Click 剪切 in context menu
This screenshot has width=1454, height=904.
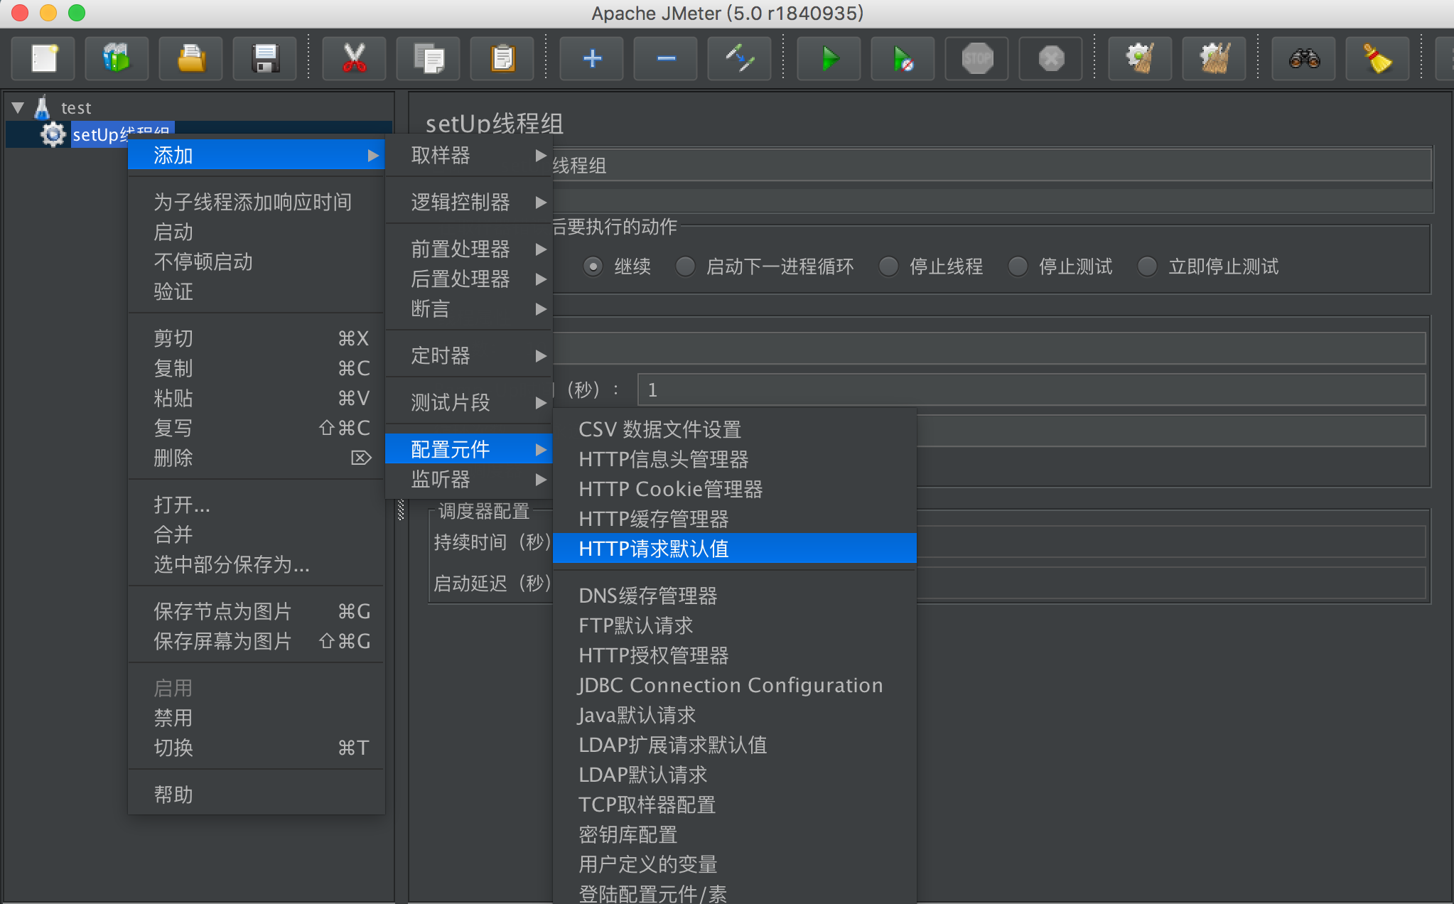click(x=257, y=338)
